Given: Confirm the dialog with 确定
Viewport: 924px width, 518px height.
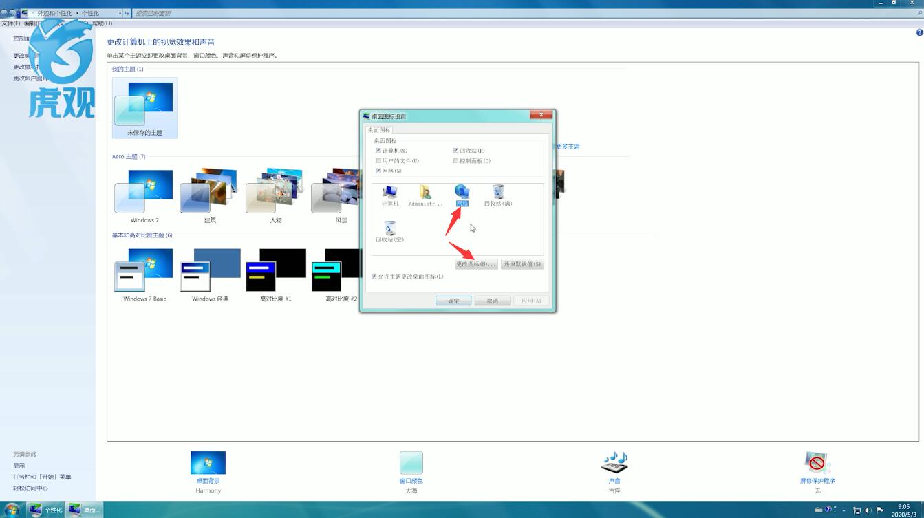Looking at the screenshot, I should tap(453, 301).
